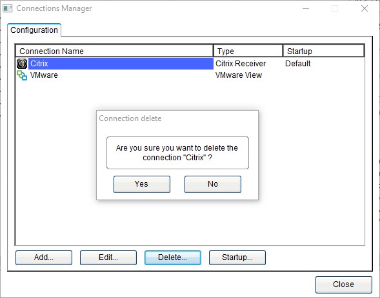This screenshot has width=380, height=298.
Task: Select the VMware connection row
Action: click(x=190, y=75)
